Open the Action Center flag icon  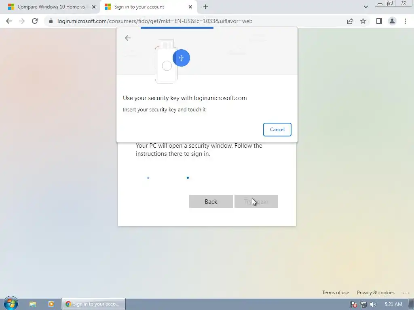(353, 304)
